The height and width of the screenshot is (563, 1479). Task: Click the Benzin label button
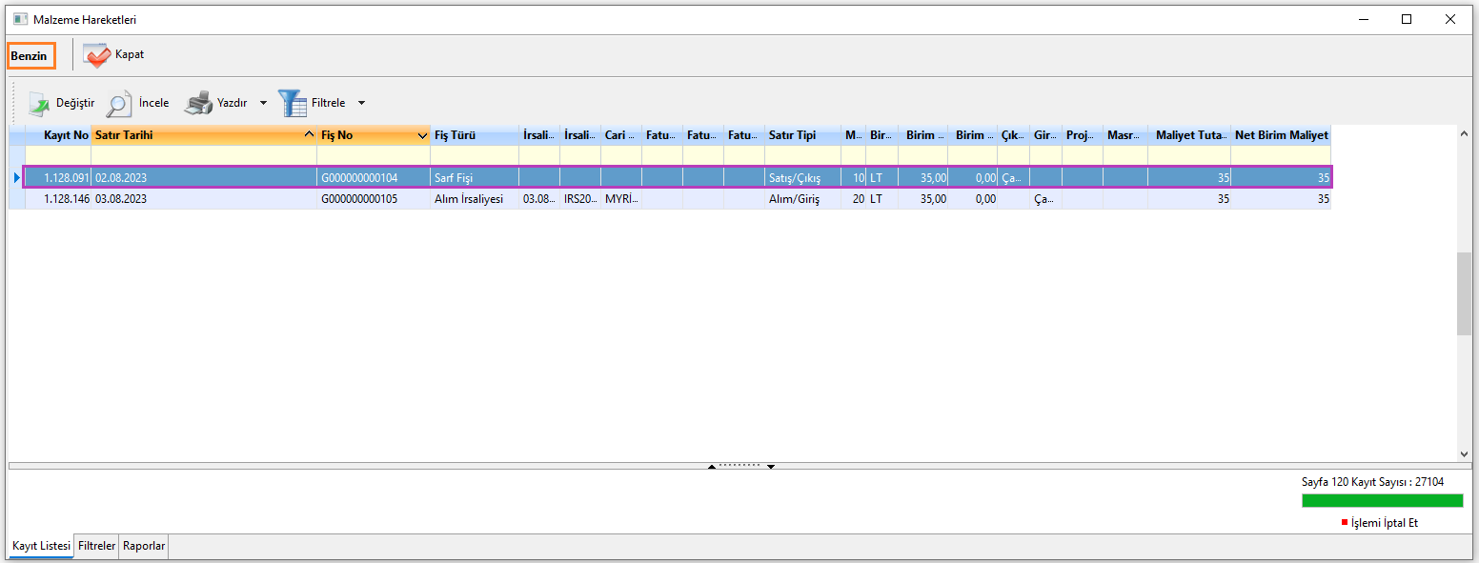click(x=30, y=56)
